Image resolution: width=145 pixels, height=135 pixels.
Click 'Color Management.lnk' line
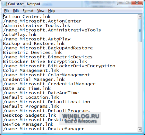[x=31, y=71]
